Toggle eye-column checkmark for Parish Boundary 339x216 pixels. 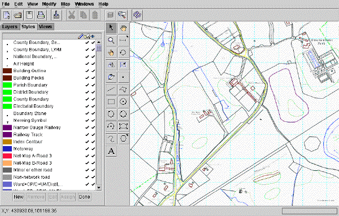93,85
